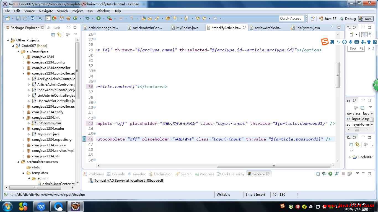Open the Problems view tab

[x=94, y=174]
